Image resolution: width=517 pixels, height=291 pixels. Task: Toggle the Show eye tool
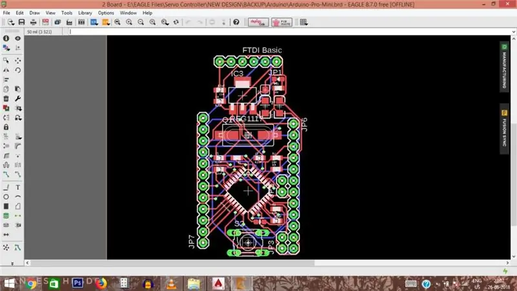[x=18, y=38]
